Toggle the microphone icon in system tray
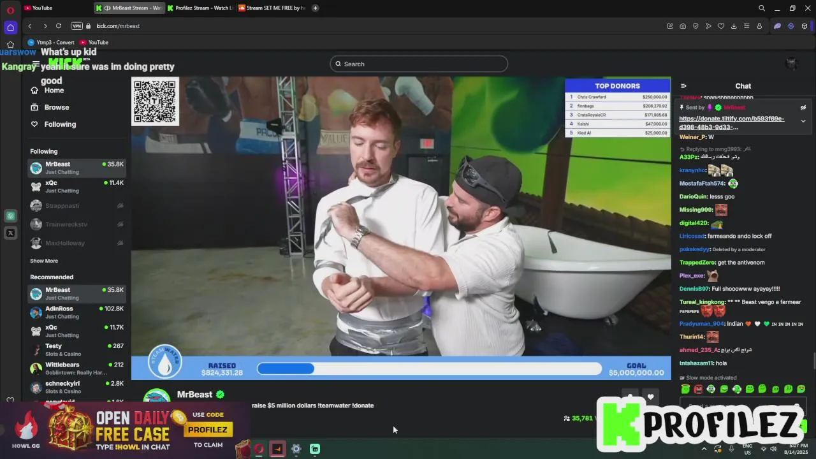The width and height of the screenshot is (816, 459). pyautogui.click(x=731, y=449)
